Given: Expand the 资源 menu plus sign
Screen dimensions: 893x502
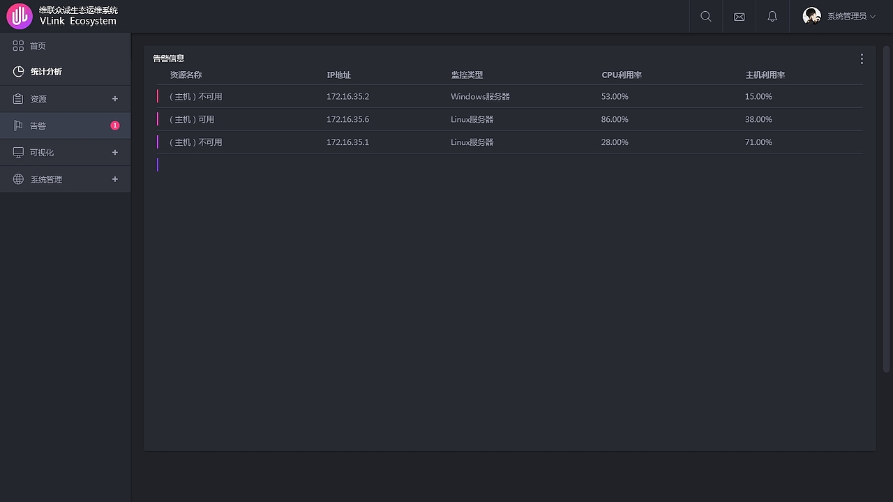Looking at the screenshot, I should [x=115, y=99].
